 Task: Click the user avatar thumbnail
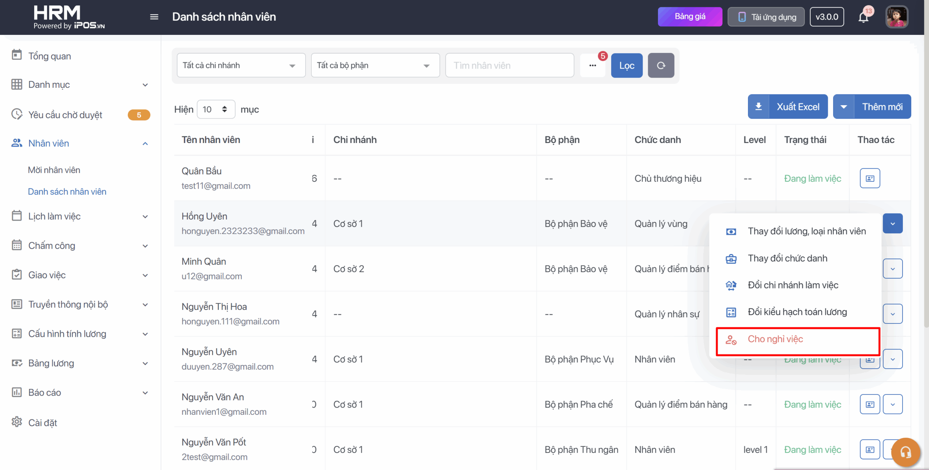pyautogui.click(x=896, y=17)
